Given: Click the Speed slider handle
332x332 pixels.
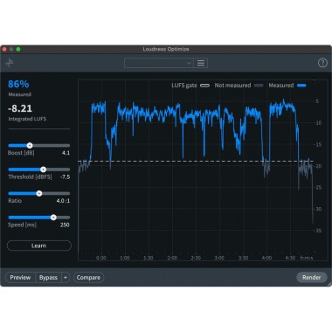Looking at the screenshot, I should coord(53,218).
